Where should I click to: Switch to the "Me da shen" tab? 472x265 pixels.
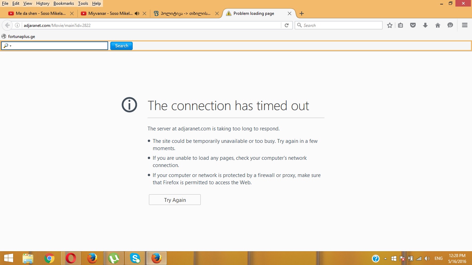tap(41, 13)
